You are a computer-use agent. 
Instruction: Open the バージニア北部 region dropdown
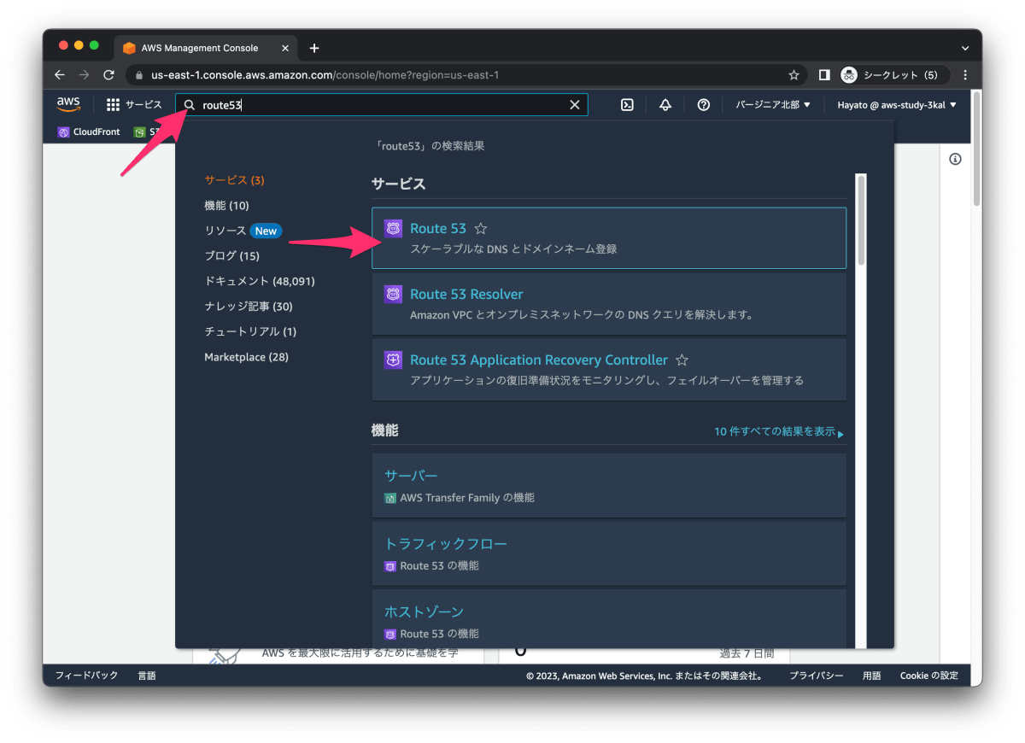773,105
